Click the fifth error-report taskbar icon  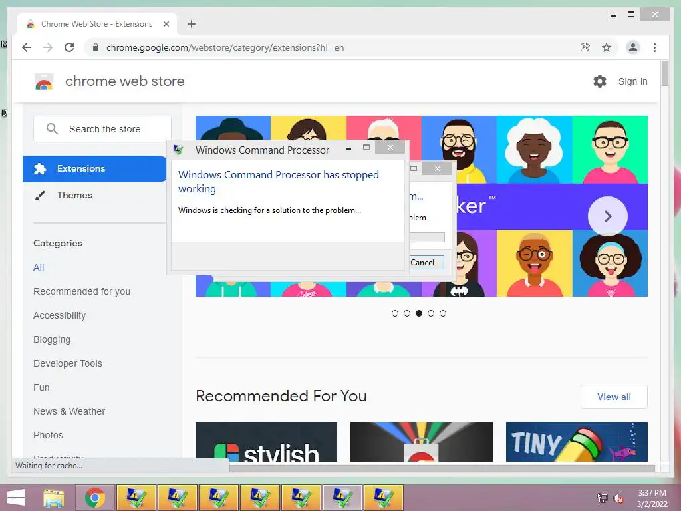pyautogui.click(x=301, y=498)
